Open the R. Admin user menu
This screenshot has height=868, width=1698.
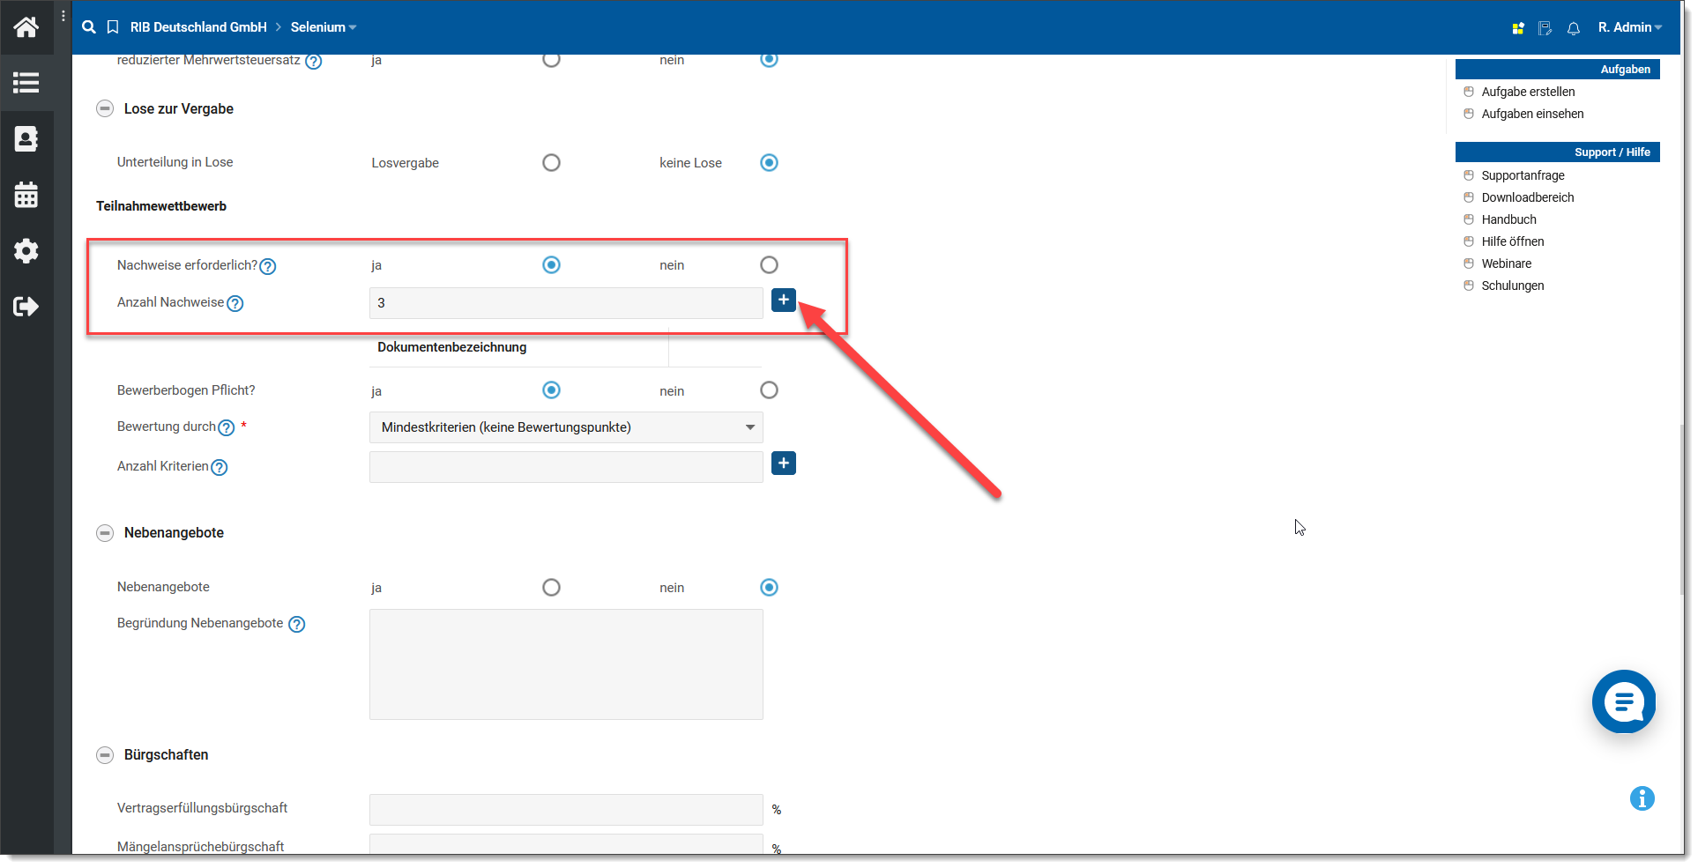tap(1630, 27)
